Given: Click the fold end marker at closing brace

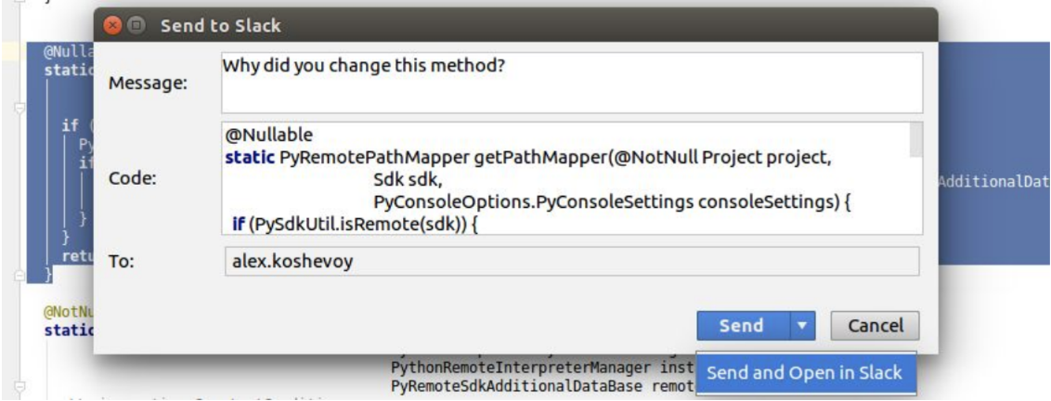Looking at the screenshot, I should pos(19,275).
